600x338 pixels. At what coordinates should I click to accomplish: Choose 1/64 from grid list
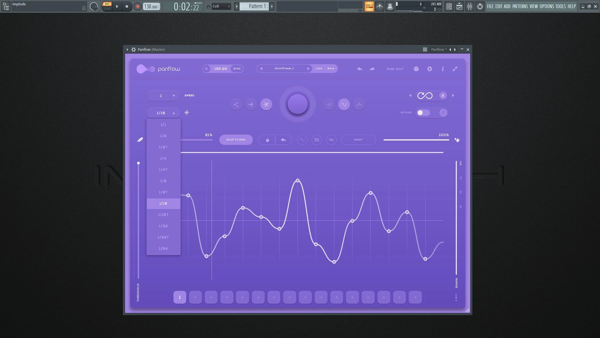(163, 248)
